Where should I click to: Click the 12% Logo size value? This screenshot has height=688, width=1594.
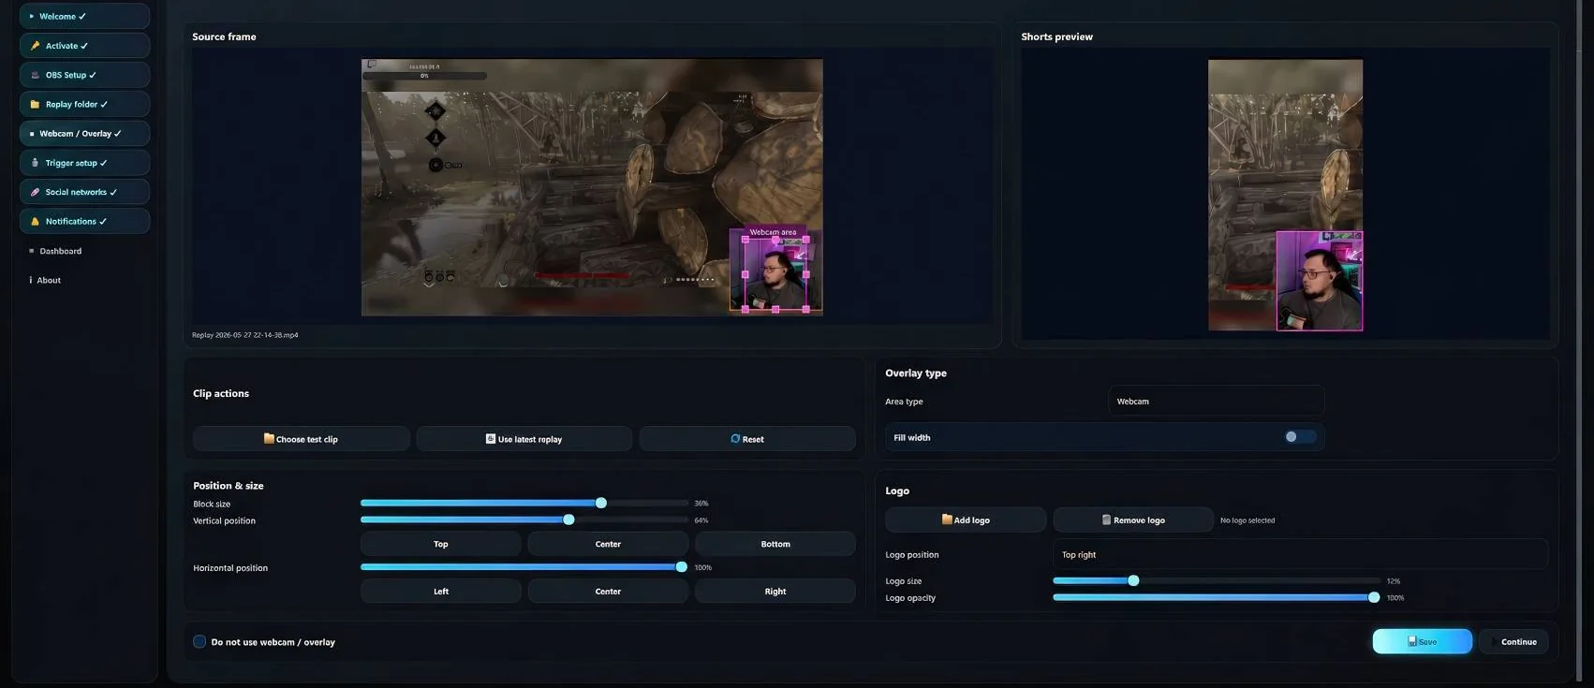1394,581
